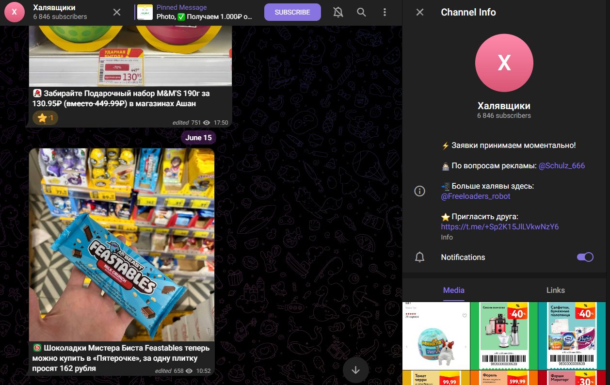
Task: Open search in this channel
Action: [x=361, y=12]
